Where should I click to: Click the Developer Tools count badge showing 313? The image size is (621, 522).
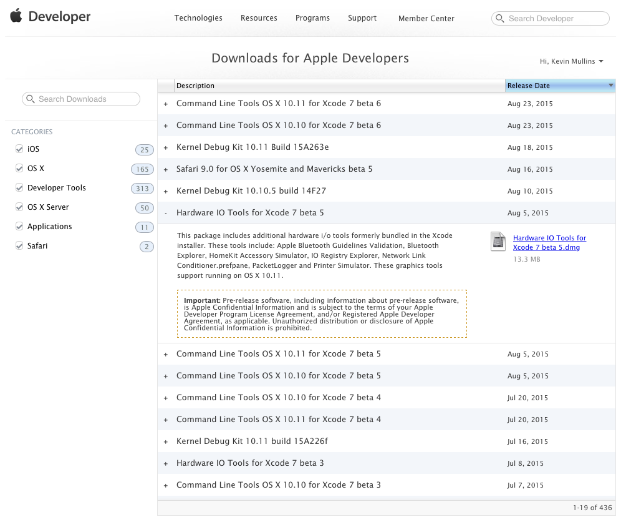pyautogui.click(x=142, y=188)
